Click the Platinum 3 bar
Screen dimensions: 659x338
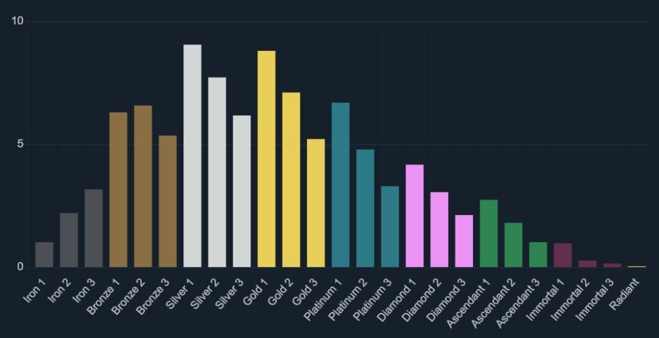click(x=390, y=227)
